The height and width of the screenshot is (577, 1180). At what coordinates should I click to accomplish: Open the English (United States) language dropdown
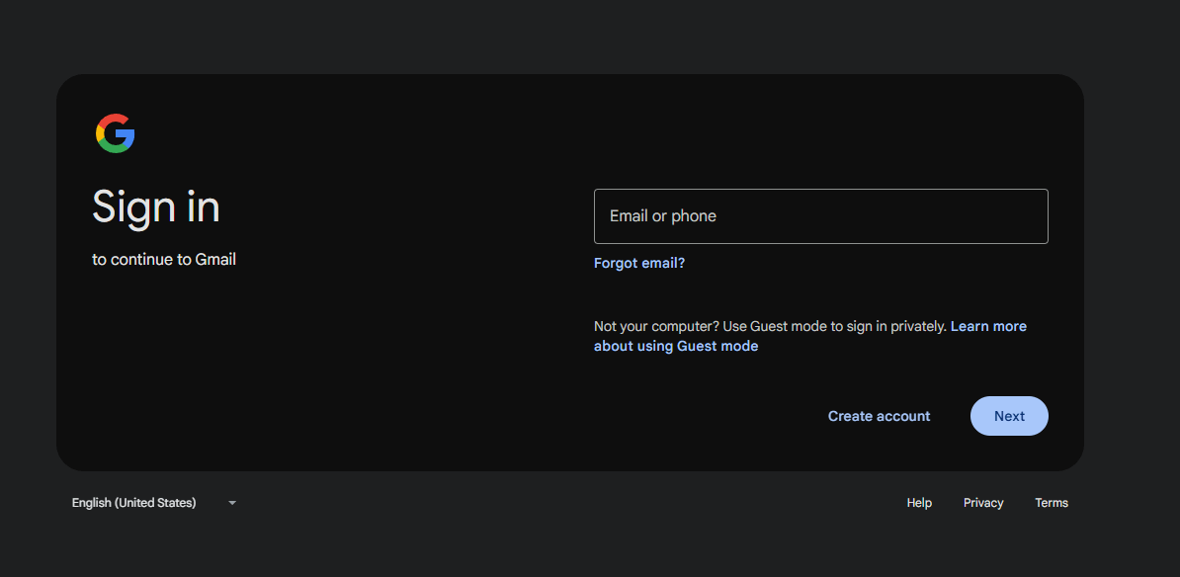point(154,503)
